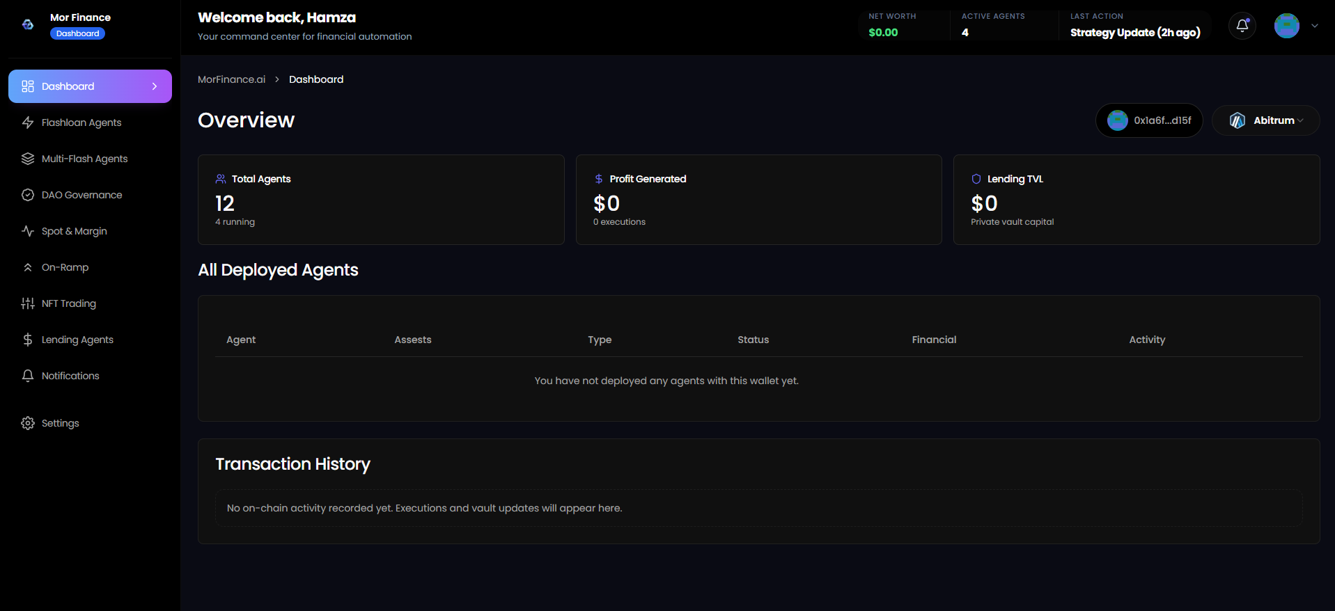Click the user avatar in top bar
The height and width of the screenshot is (611, 1335).
[x=1286, y=26]
